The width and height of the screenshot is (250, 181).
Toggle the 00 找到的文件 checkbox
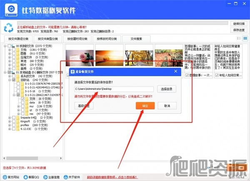9,46
